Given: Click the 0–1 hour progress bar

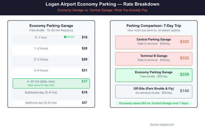Looking at the screenshot, I should tap(69, 37).
